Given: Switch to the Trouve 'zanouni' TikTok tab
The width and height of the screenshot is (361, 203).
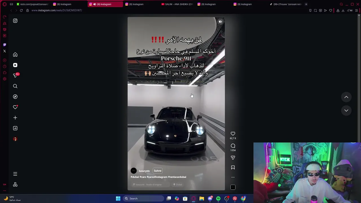Looking at the screenshot, I should point(285,4).
